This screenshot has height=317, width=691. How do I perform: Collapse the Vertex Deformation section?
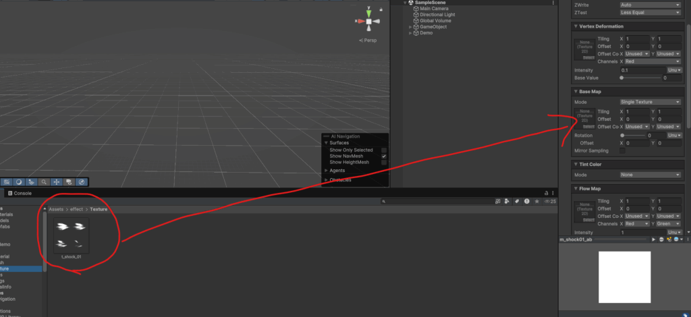pos(576,26)
